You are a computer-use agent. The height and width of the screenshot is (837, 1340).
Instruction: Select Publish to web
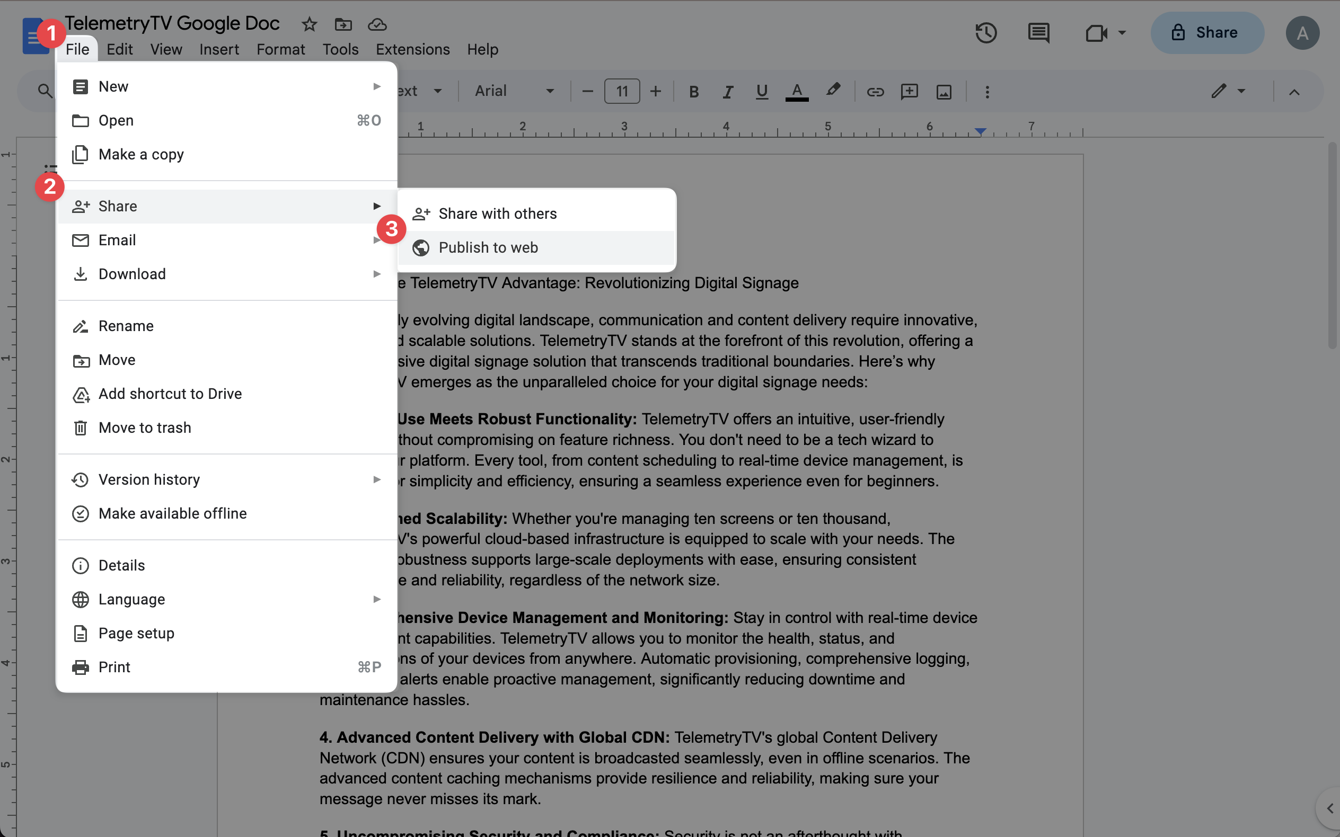[488, 247]
